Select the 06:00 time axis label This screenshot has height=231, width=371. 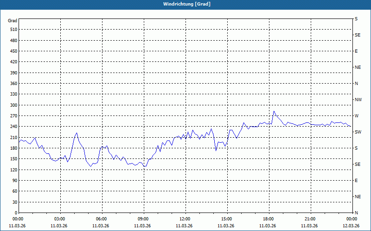click(x=102, y=219)
